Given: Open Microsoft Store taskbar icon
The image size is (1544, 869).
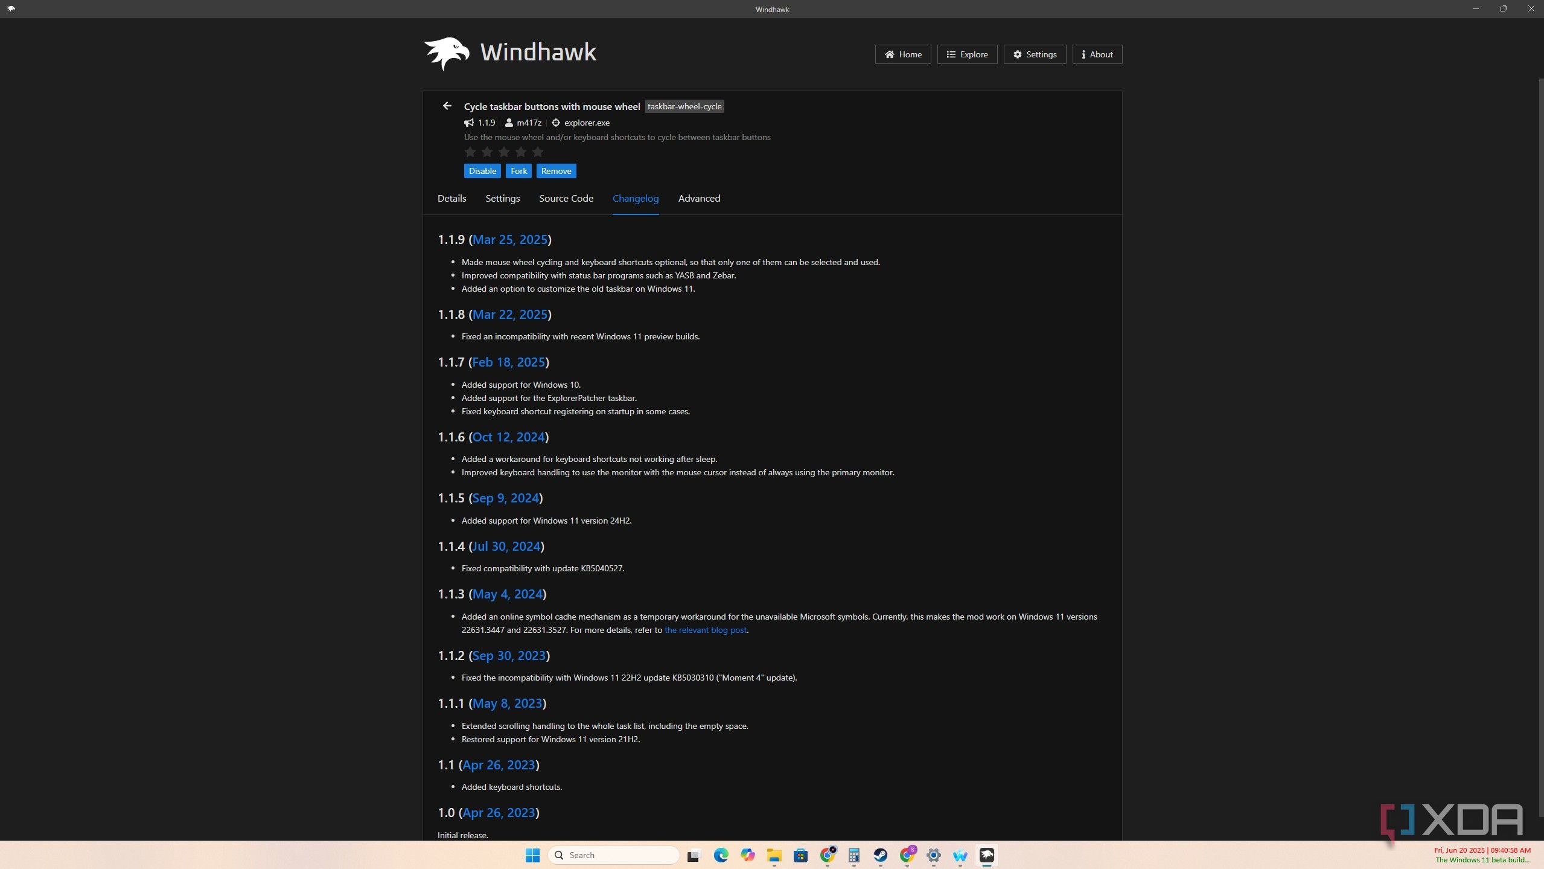Looking at the screenshot, I should (x=800, y=855).
